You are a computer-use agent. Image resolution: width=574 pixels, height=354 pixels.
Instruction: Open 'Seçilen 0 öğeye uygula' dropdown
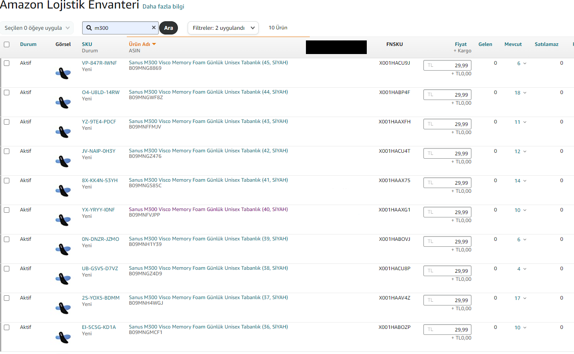coord(37,28)
